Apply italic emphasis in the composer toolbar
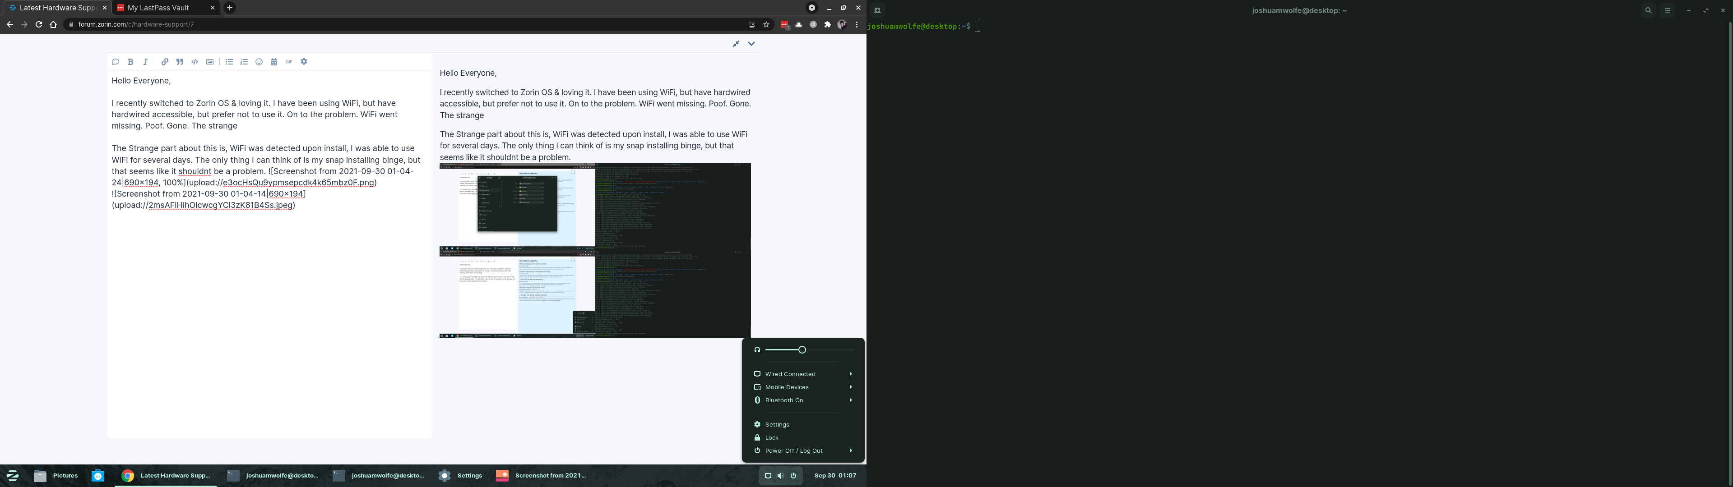Screen dimensions: 1733x487 [x=145, y=62]
